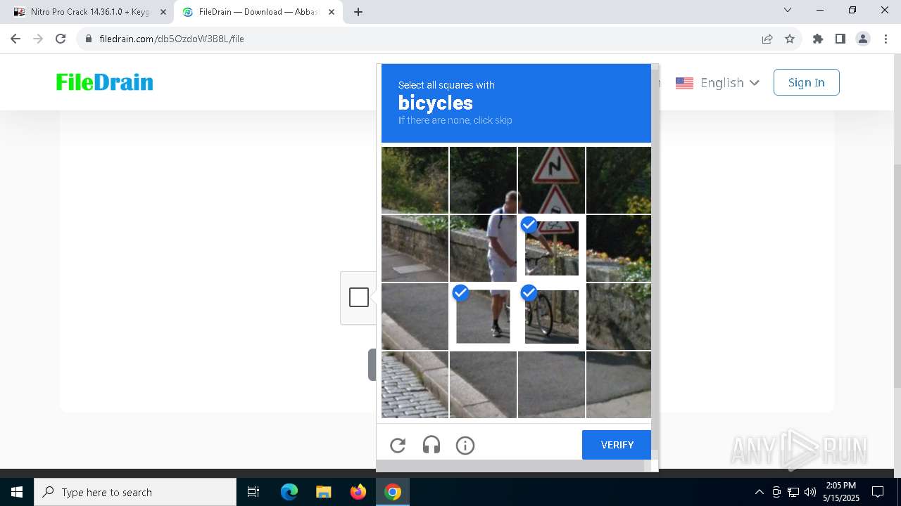Show hidden system tray icons
The height and width of the screenshot is (506, 901).
click(759, 492)
